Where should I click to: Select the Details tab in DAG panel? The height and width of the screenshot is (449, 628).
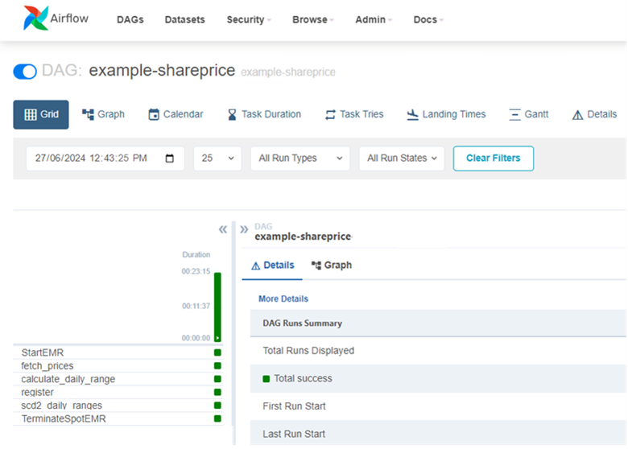pos(272,266)
